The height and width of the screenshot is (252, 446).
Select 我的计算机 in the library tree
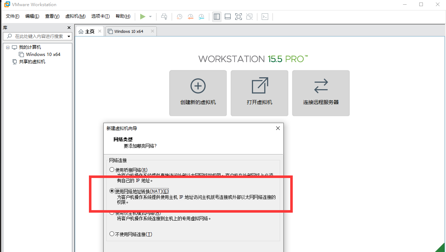(x=30, y=47)
